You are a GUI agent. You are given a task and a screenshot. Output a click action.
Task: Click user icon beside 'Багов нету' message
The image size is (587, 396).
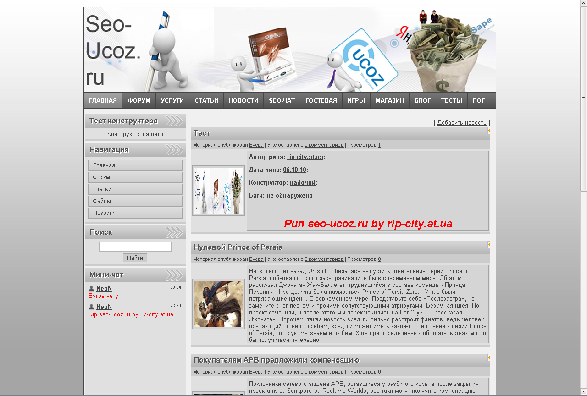point(92,289)
